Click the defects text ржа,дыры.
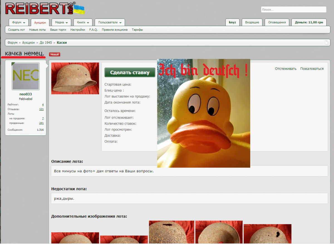334x244 pixels. (x=64, y=199)
